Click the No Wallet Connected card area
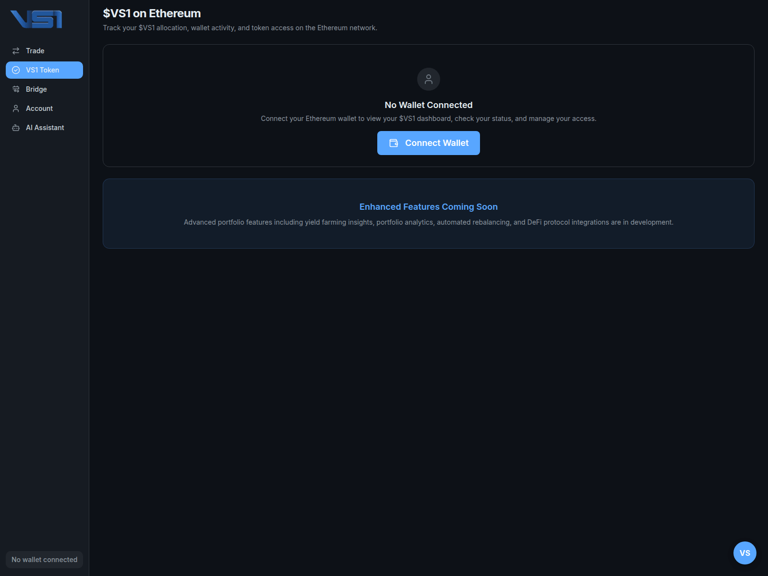 click(x=428, y=106)
